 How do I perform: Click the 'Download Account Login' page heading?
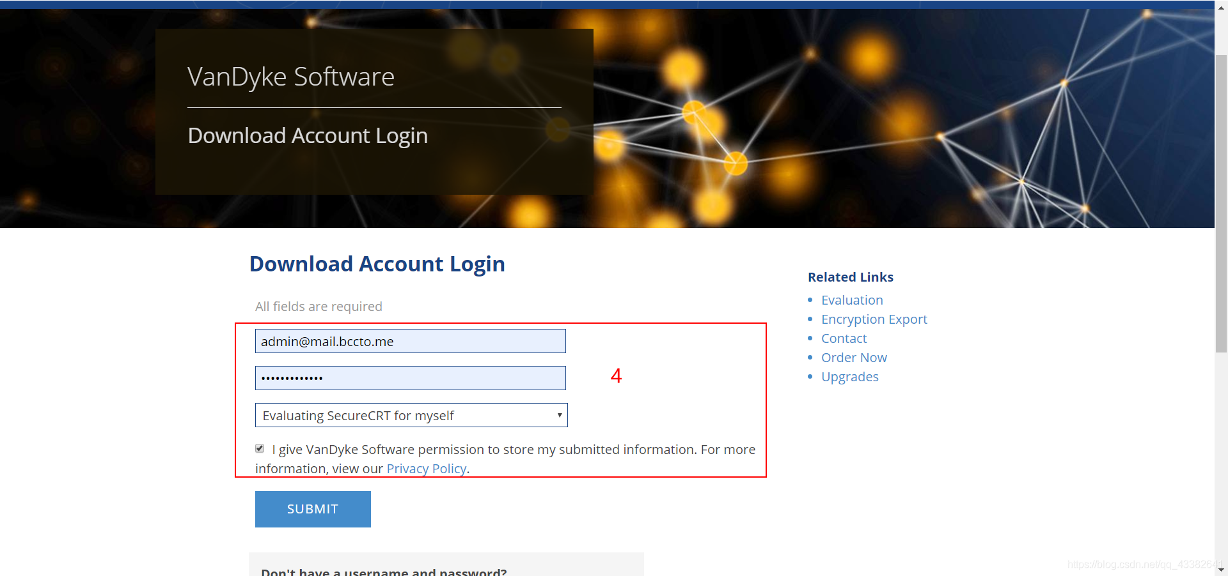377,264
